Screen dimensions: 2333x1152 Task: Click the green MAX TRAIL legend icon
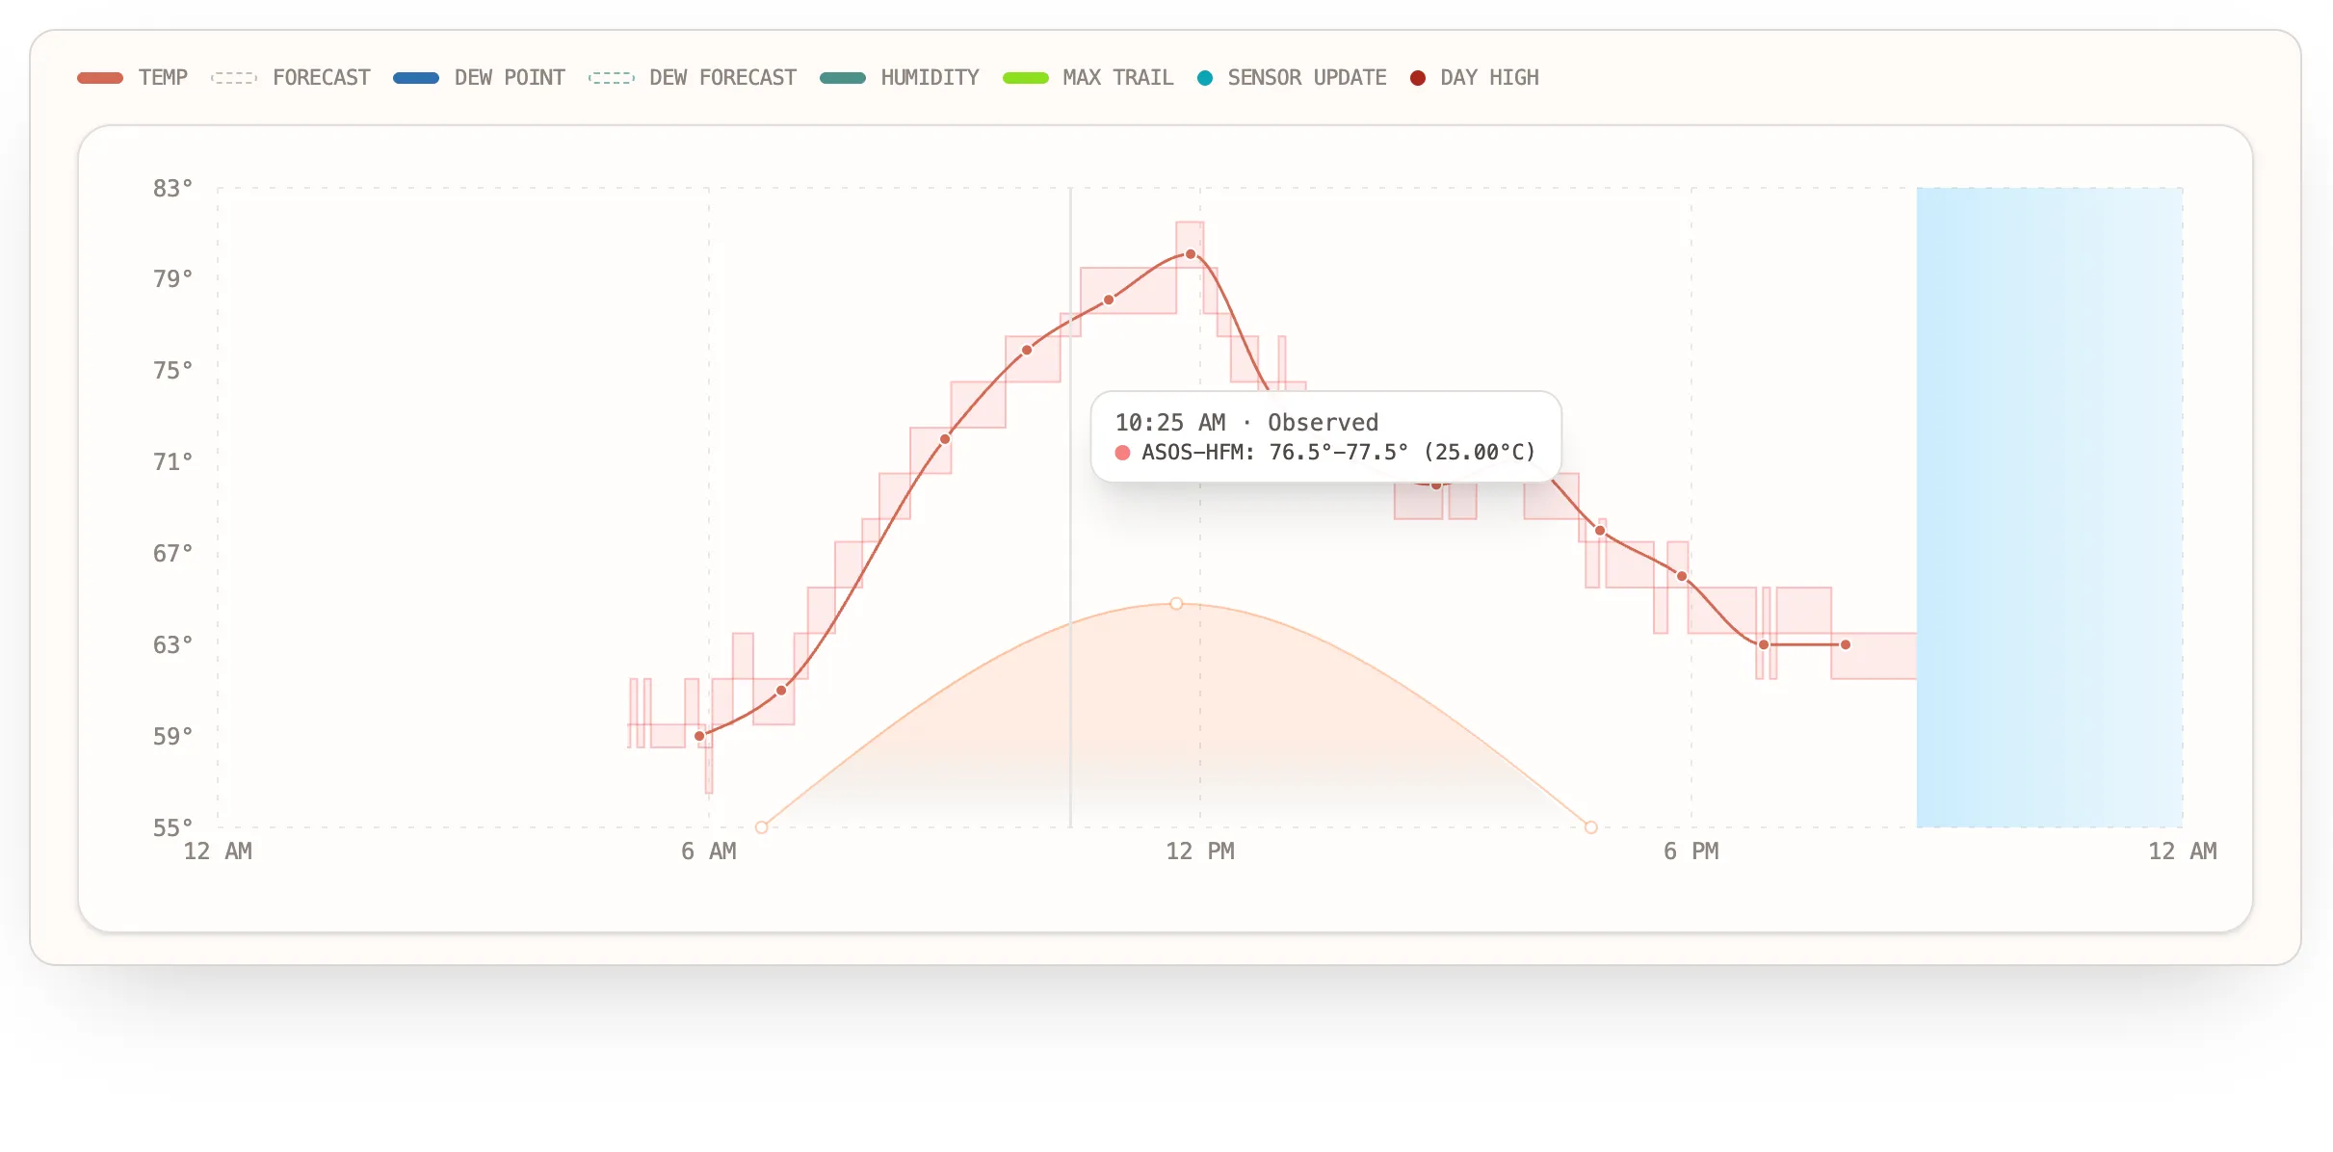coord(1024,77)
